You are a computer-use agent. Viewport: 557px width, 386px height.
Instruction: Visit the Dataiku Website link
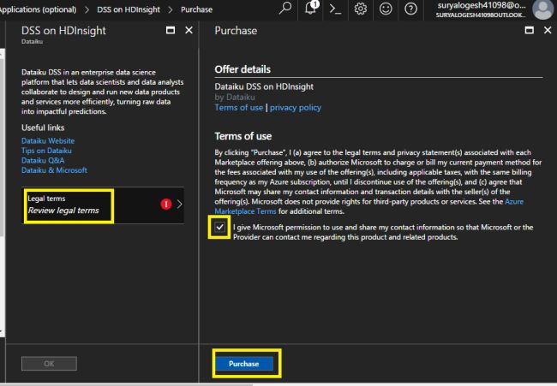coord(48,141)
